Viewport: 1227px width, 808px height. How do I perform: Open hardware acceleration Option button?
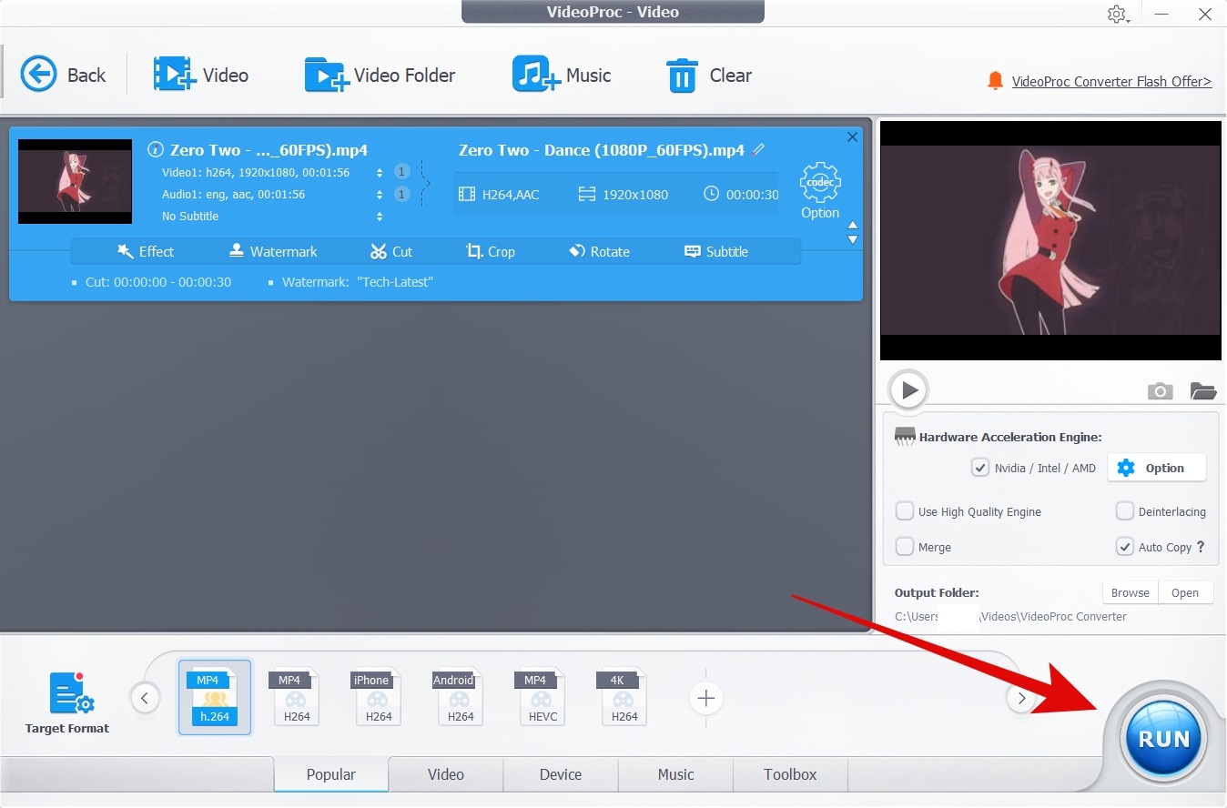[x=1156, y=468]
